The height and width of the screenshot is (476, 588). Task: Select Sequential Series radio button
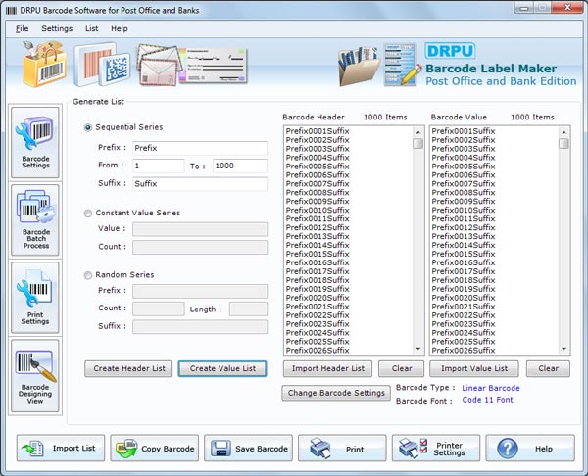(88, 127)
